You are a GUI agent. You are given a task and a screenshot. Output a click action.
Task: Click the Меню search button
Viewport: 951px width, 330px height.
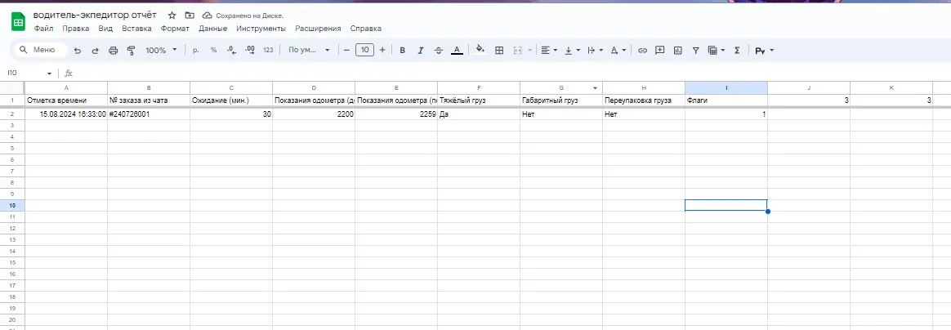[38, 51]
